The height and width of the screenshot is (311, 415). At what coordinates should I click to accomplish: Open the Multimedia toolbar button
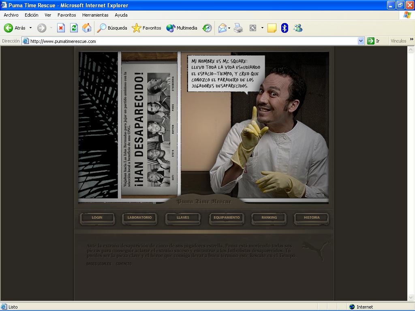click(x=182, y=28)
